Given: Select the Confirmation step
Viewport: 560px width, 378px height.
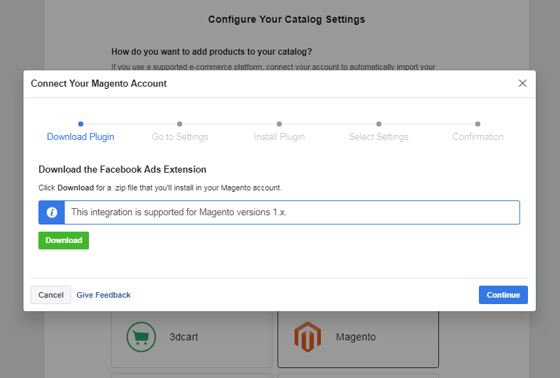Looking at the screenshot, I should pos(478,136).
